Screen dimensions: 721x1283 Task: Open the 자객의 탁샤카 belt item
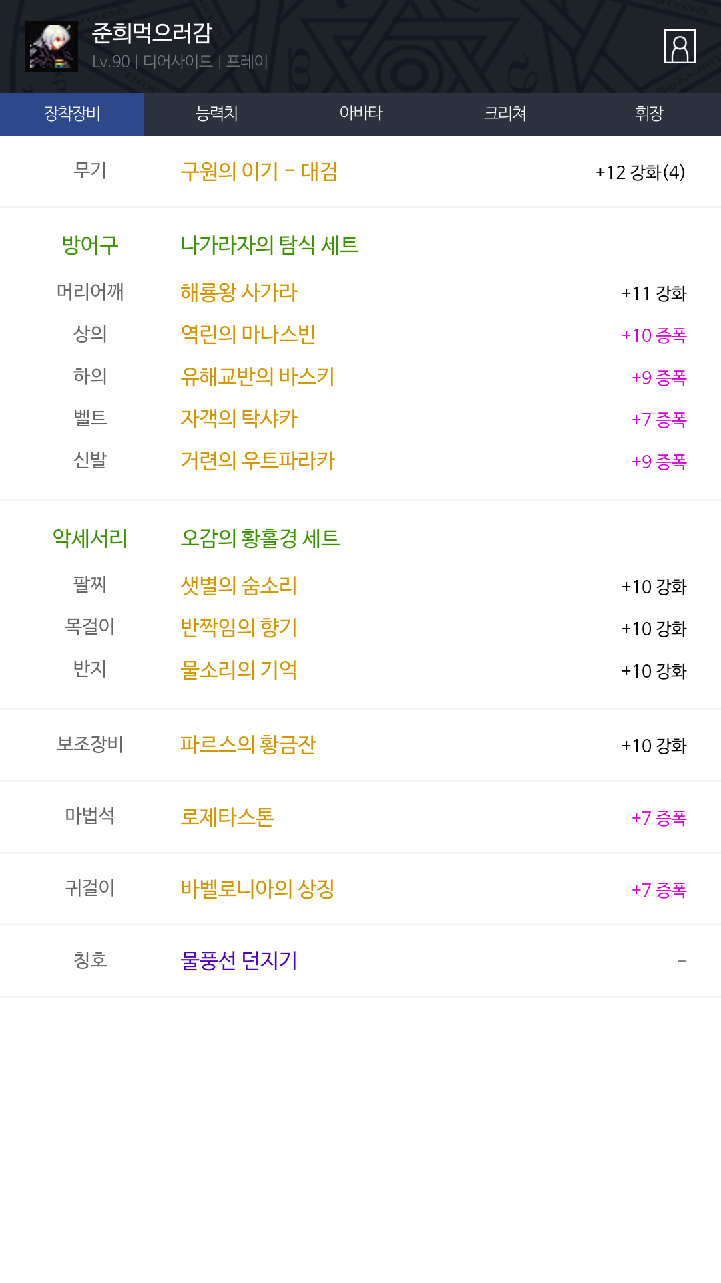coord(239,418)
